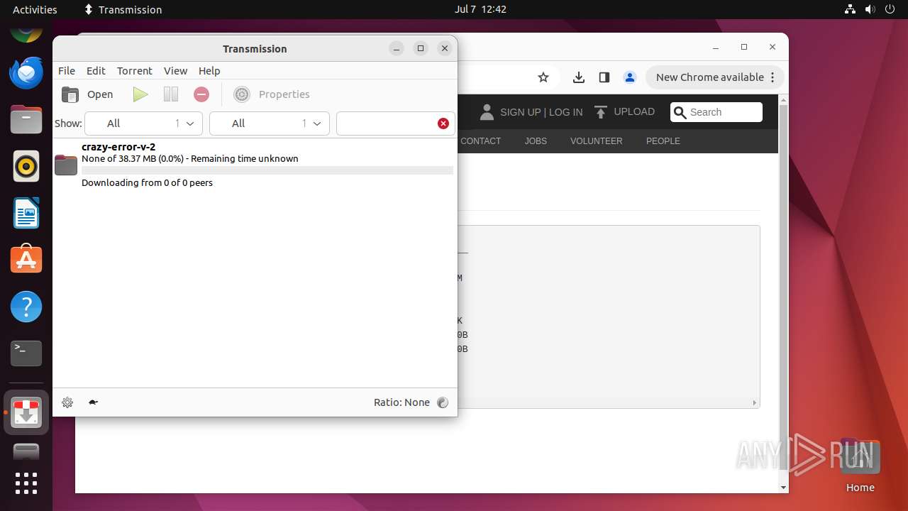The image size is (908, 511).
Task: Toggle Chrome side panel icon
Action: pos(604,77)
